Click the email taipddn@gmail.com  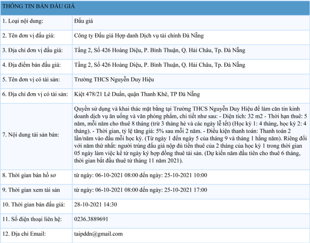(98, 234)
